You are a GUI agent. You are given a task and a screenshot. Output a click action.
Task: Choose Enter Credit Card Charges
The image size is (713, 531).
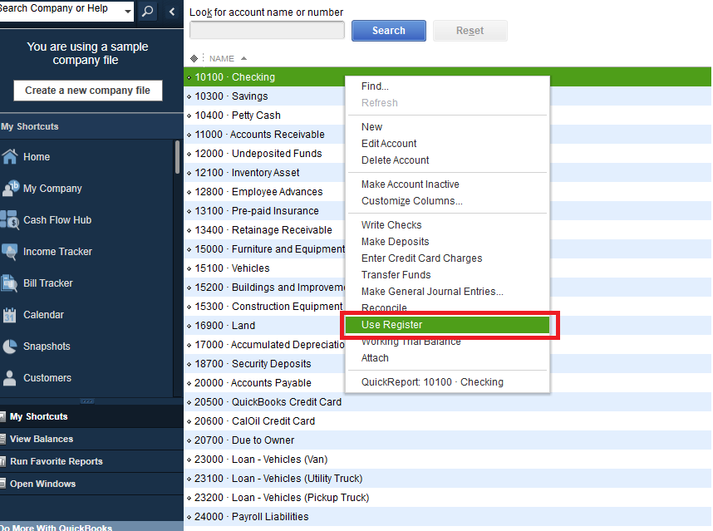[x=447, y=258]
